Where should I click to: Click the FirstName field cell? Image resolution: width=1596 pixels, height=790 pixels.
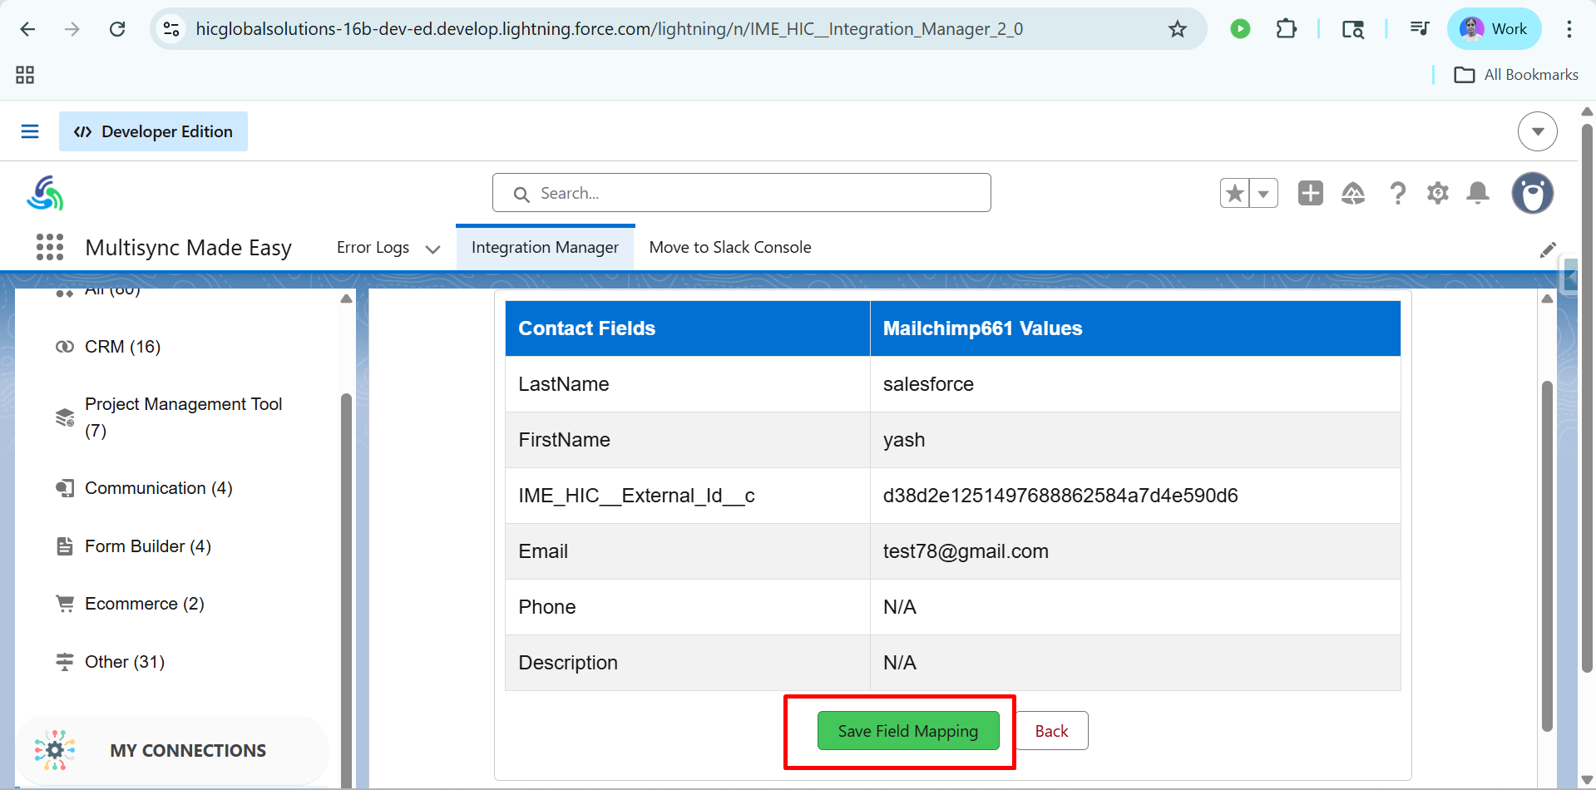(x=688, y=440)
